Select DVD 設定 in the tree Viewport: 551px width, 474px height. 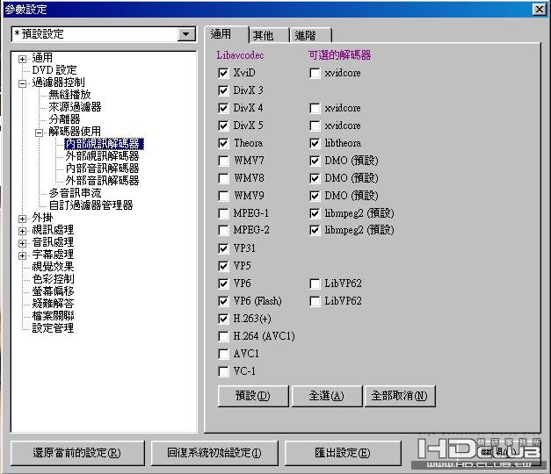click(54, 70)
